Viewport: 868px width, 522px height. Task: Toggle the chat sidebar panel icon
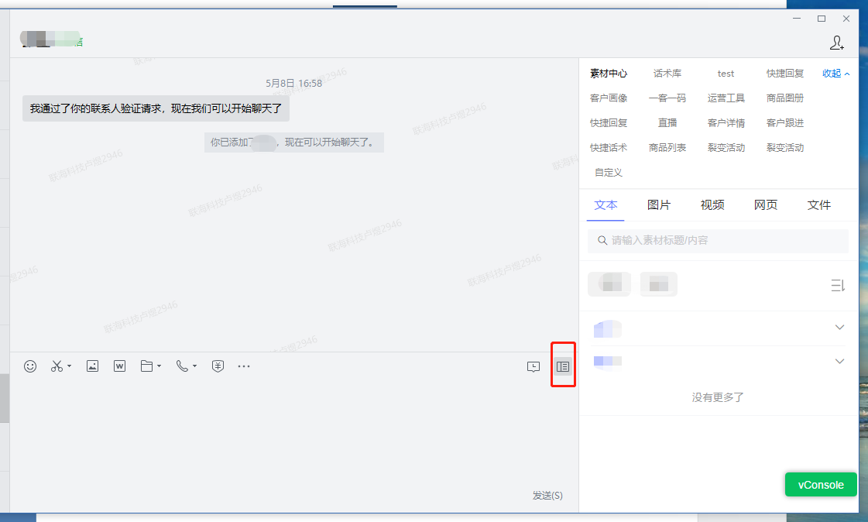coord(563,367)
